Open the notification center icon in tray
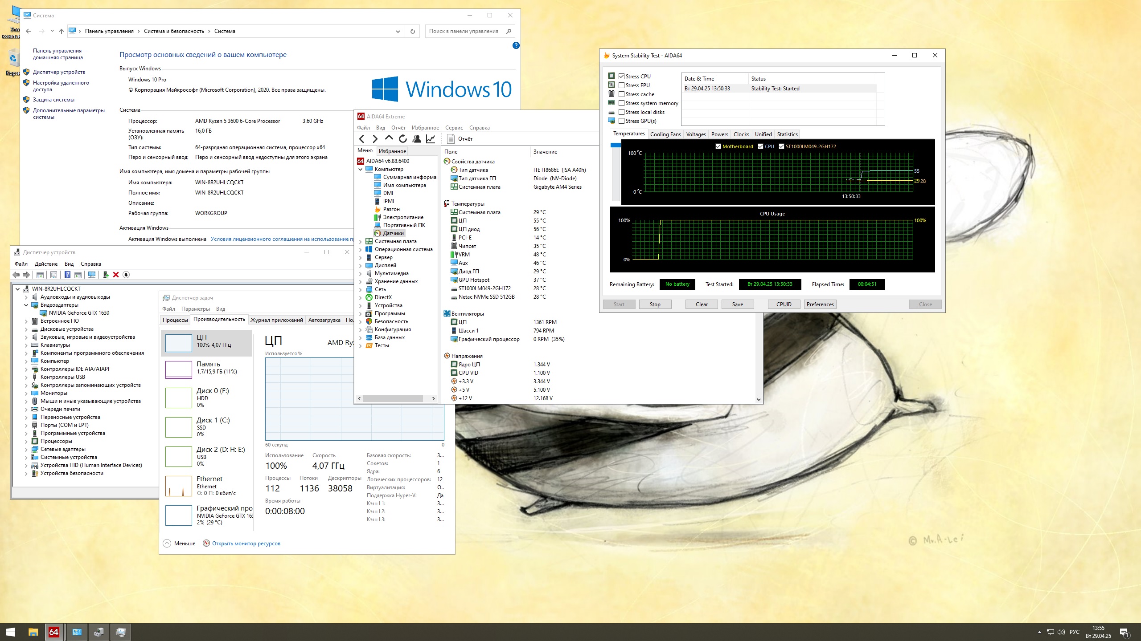 (x=1124, y=632)
